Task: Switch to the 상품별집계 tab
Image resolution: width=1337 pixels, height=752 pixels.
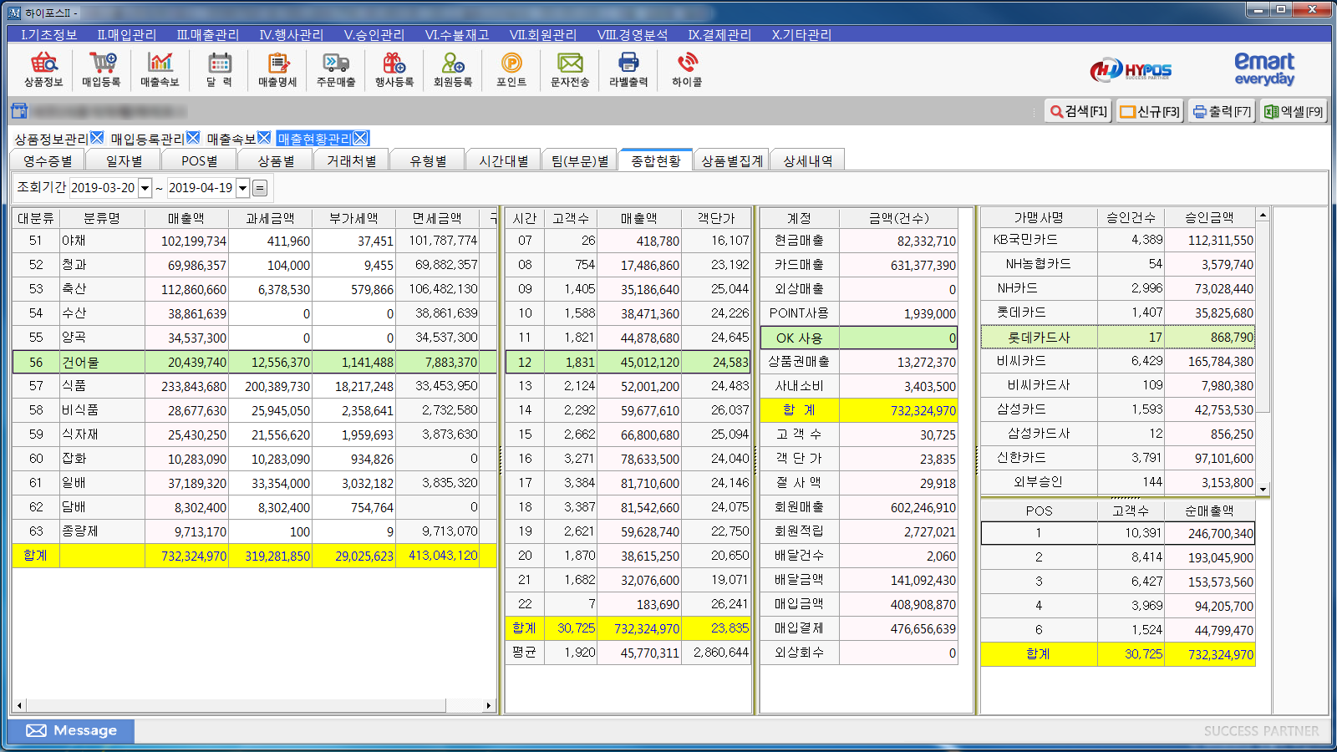Action: (732, 160)
